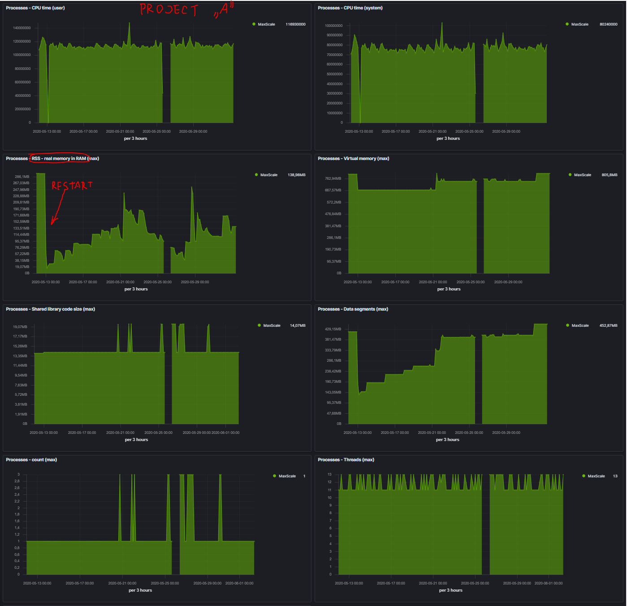
Task: Click the Shared library code size panel title
Action: click(50, 309)
